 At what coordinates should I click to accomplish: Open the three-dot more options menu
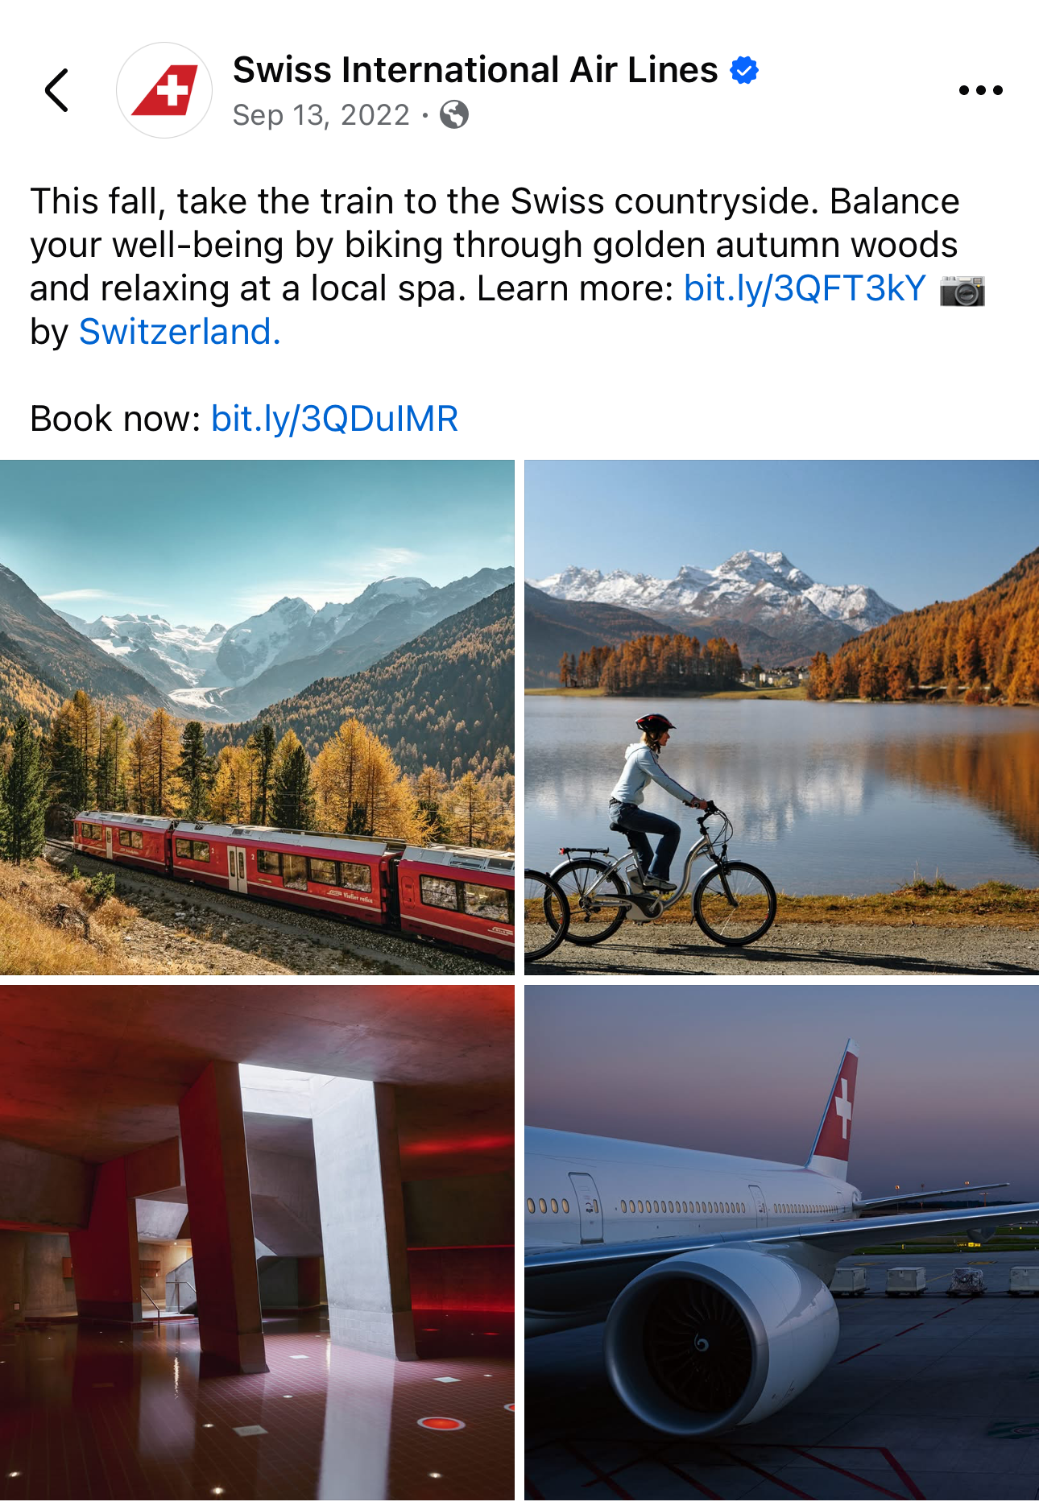coord(980,90)
